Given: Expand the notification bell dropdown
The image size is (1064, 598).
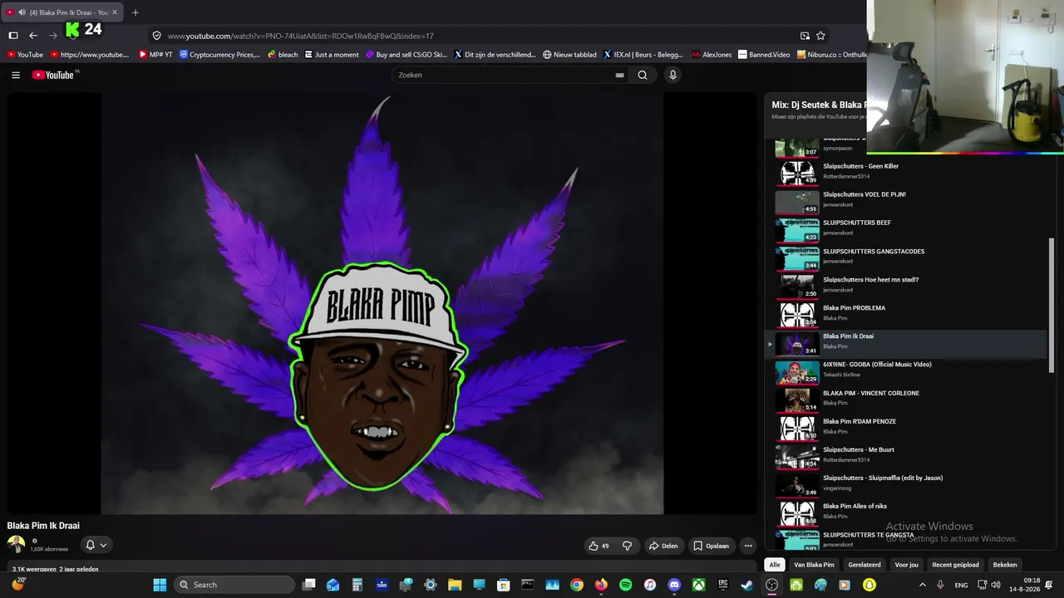Looking at the screenshot, I should pos(96,545).
